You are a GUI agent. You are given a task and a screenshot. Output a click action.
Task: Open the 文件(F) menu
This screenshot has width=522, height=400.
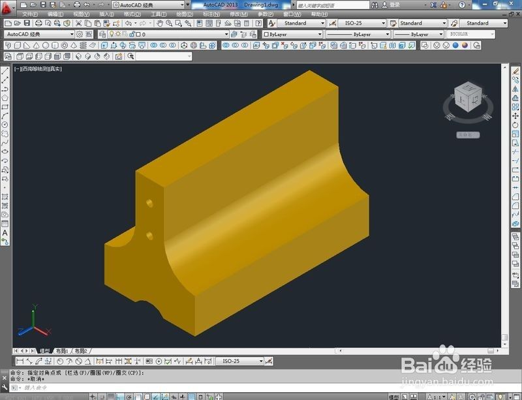coord(30,14)
